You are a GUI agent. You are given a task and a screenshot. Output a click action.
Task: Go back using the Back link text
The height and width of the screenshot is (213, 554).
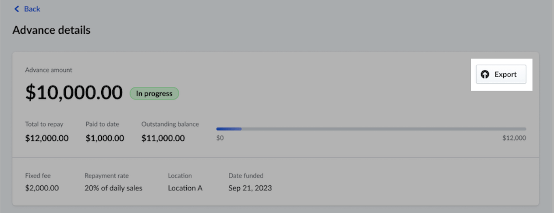click(x=32, y=9)
